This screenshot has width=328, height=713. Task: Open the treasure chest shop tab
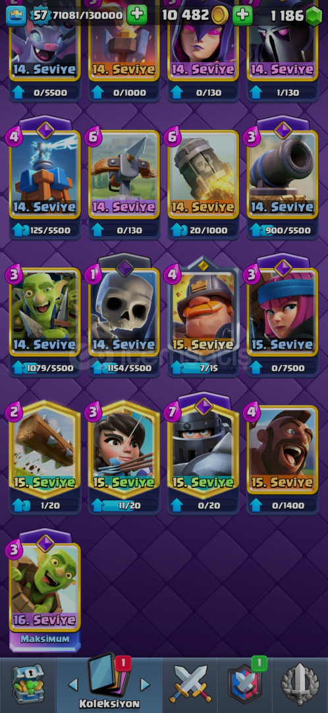pyautogui.click(x=28, y=685)
